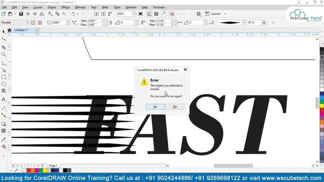Click the Save floppy disk icon
Screen dimensions: 324x182
point(21,14)
